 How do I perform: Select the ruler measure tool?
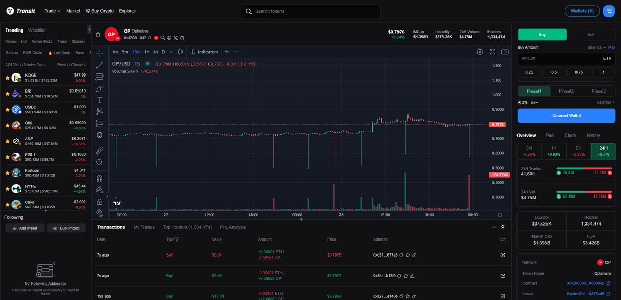coord(100,151)
